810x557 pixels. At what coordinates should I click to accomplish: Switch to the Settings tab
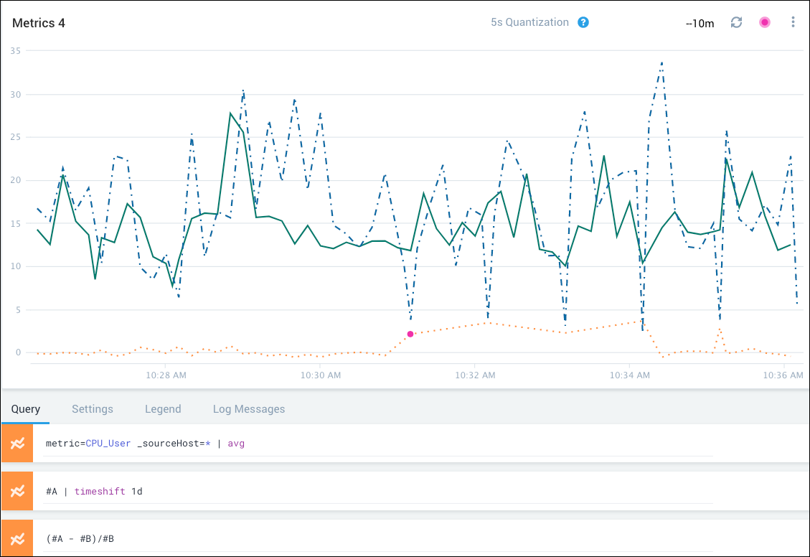[93, 409]
